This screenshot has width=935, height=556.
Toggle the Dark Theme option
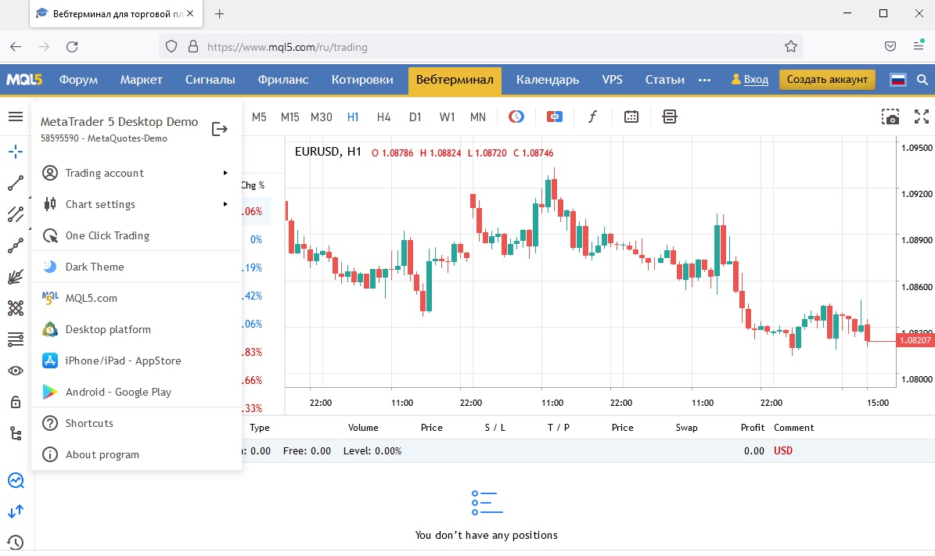[x=137, y=267]
